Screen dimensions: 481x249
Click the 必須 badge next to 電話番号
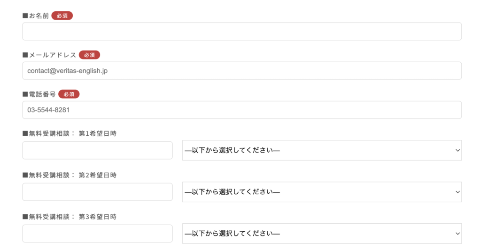click(69, 94)
